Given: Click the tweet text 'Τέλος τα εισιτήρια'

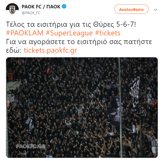Looking at the screenshot, I should pyautogui.click(x=36, y=24).
